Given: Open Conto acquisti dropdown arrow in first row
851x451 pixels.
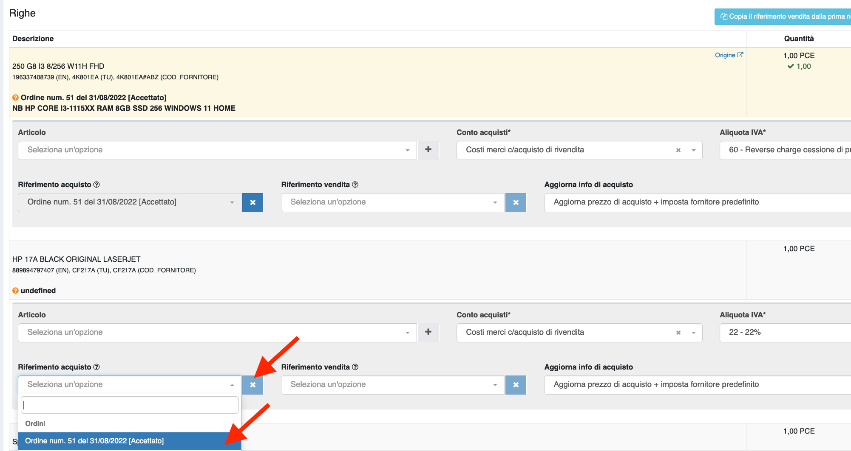Looking at the screenshot, I should [x=694, y=150].
